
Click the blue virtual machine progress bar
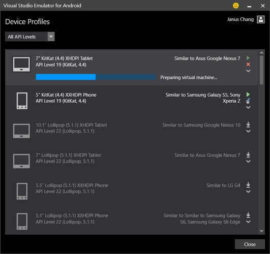pyautogui.click(x=96, y=77)
